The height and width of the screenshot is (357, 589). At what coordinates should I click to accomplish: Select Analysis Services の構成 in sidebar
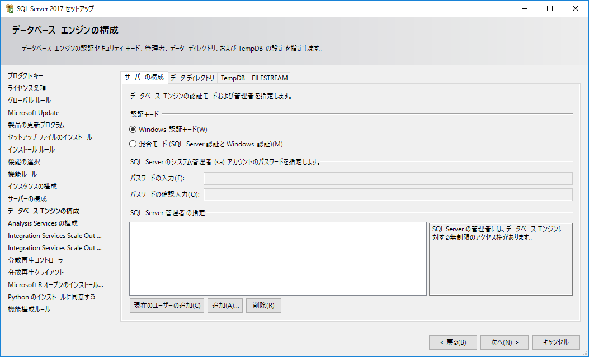(43, 223)
